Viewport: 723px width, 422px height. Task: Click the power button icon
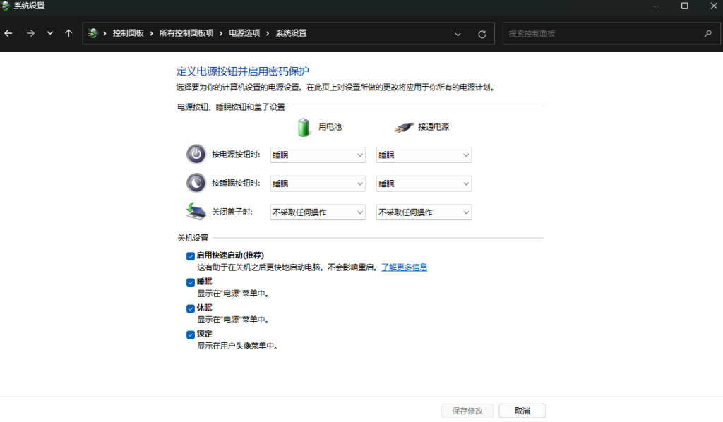196,155
